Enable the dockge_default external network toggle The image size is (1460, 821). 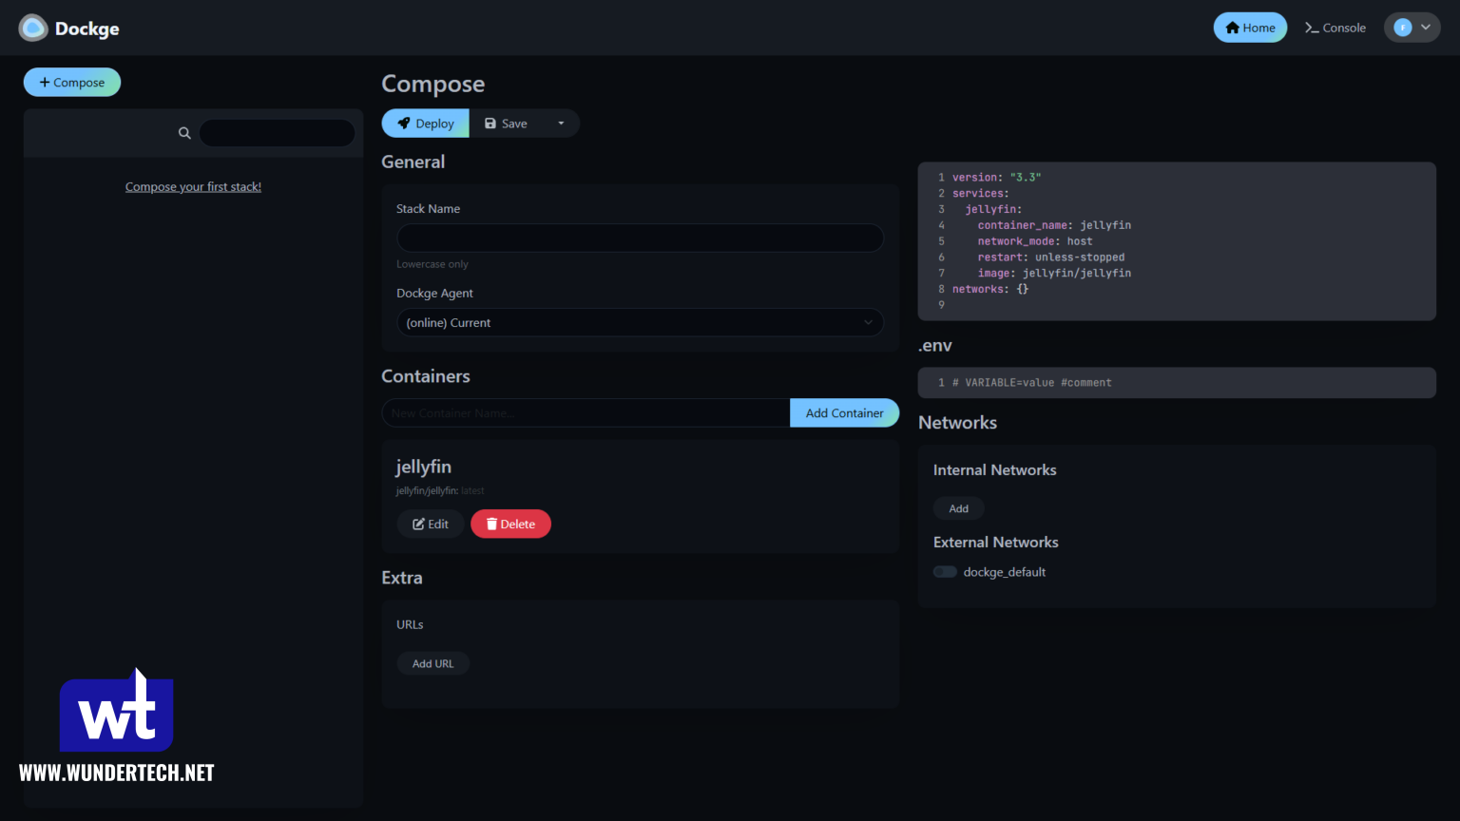945,571
